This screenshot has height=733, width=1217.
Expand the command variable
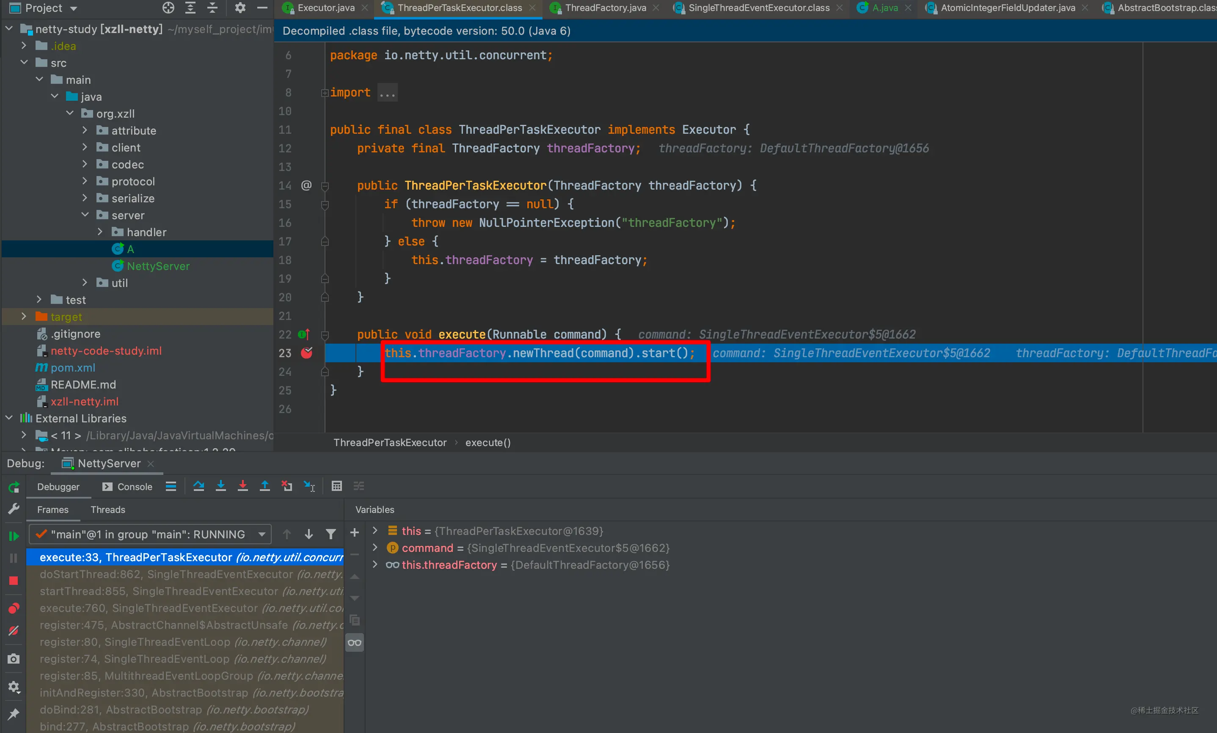375,547
